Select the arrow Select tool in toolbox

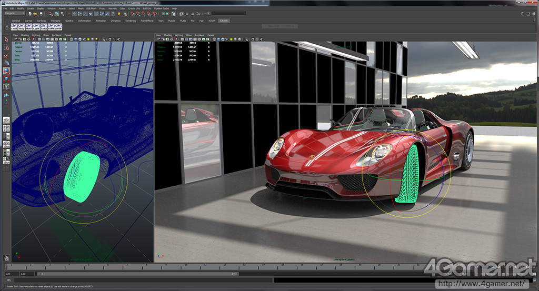[x=6, y=39]
